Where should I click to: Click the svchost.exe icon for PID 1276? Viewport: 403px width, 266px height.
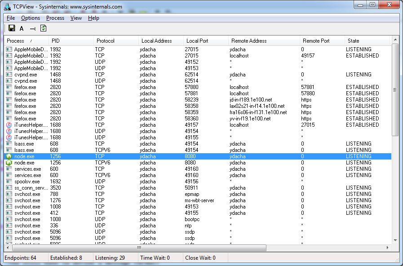[9, 200]
